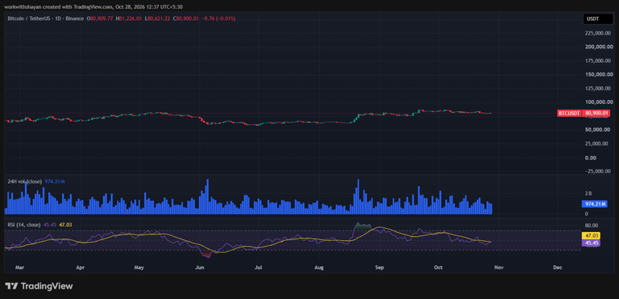
Task: Click the -25,000.00 price axis label
Action: [599, 171]
